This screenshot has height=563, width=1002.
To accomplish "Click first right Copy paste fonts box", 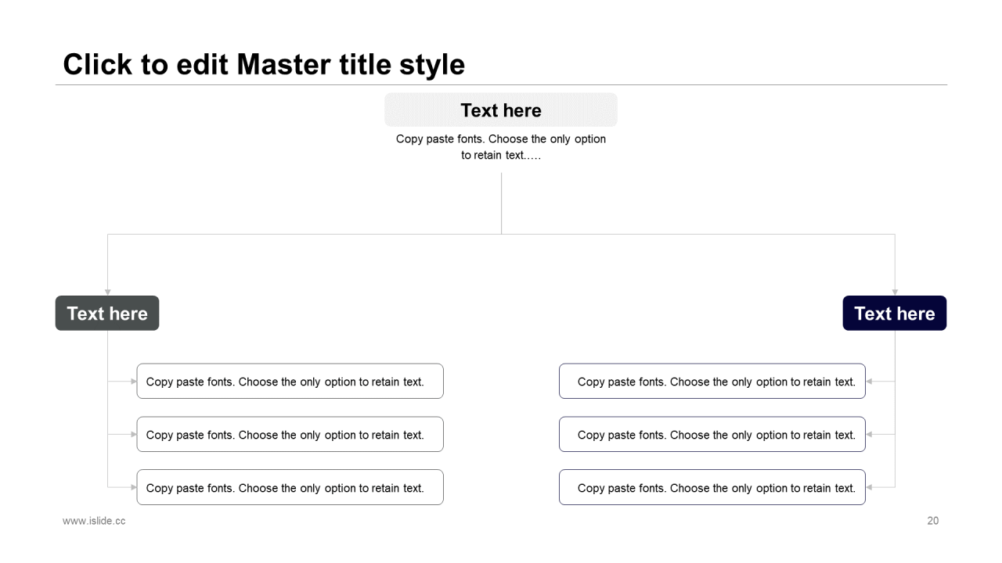I will pyautogui.click(x=712, y=382).
